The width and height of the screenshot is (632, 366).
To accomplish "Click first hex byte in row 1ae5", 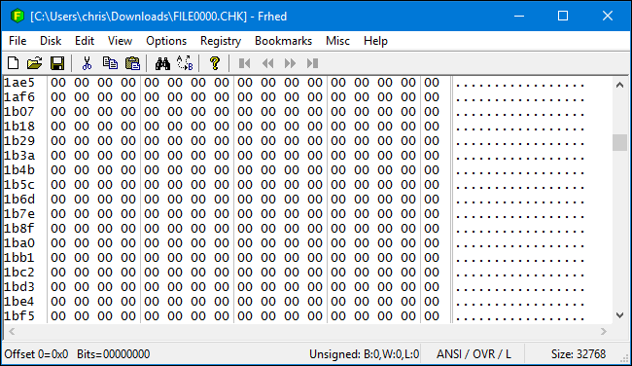I will [x=58, y=83].
